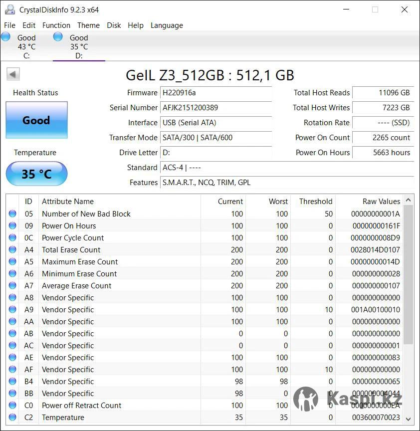Click the Good health status button

tap(36, 120)
